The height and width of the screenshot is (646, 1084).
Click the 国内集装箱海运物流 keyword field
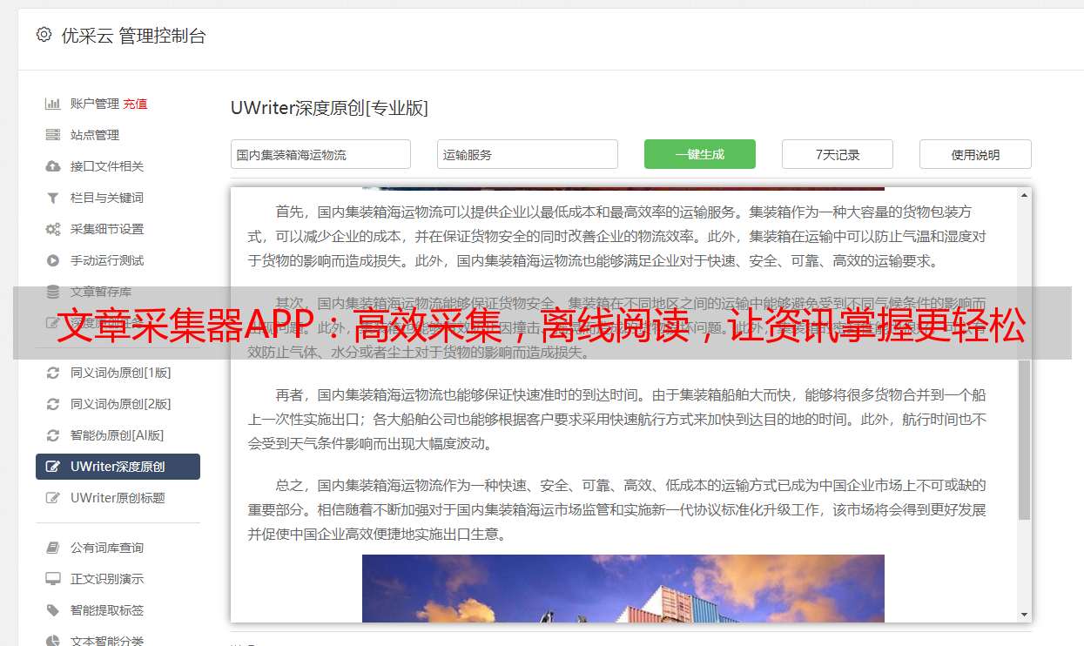(320, 154)
